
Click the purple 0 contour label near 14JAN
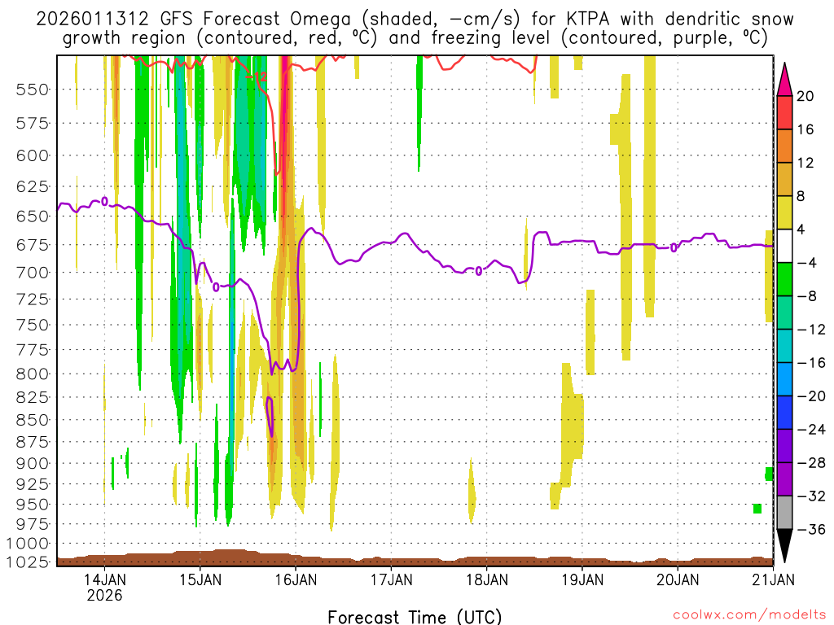coord(104,202)
